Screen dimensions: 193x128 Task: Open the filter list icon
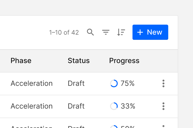tap(106, 32)
